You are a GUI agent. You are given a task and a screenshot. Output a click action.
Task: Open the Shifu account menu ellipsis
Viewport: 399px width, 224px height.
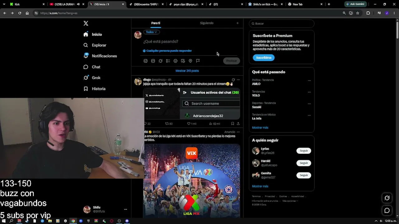(126, 209)
